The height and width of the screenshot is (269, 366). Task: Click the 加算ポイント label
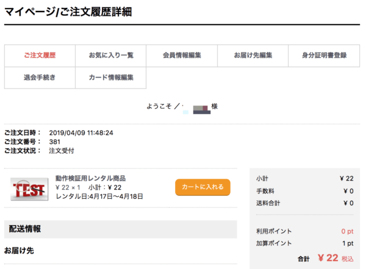point(274,243)
